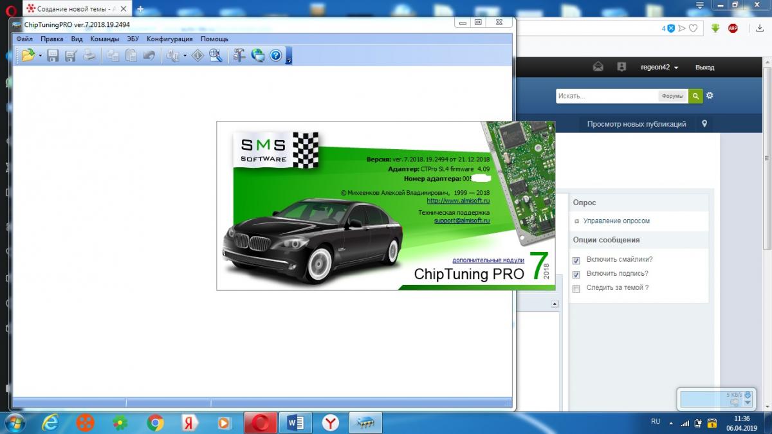Image resolution: width=772 pixels, height=434 pixels.
Task: Toggle the Включить смайлики checkbox
Action: click(x=576, y=260)
